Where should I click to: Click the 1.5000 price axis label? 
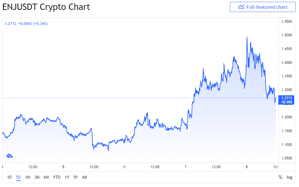[287, 35]
